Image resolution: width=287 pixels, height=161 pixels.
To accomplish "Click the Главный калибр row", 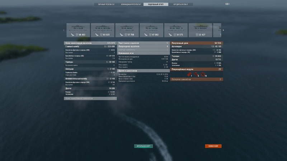I will [x=90, y=47].
